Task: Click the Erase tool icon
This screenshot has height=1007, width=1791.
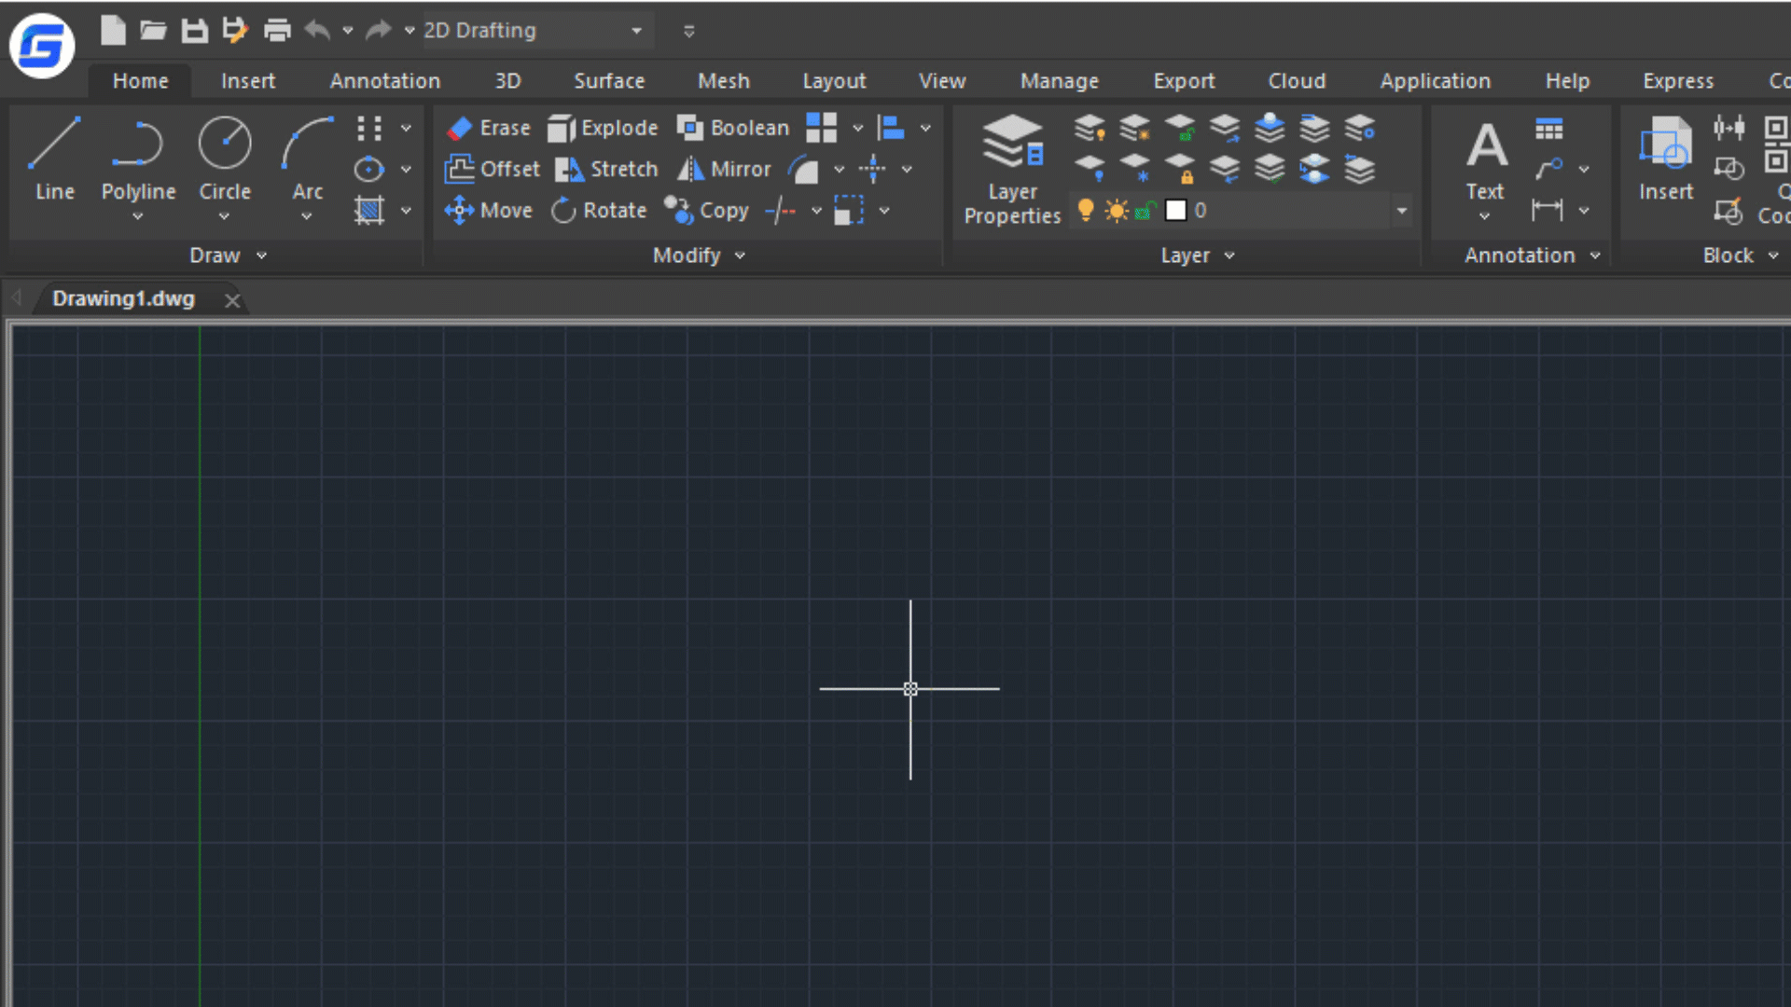Action: [x=460, y=128]
